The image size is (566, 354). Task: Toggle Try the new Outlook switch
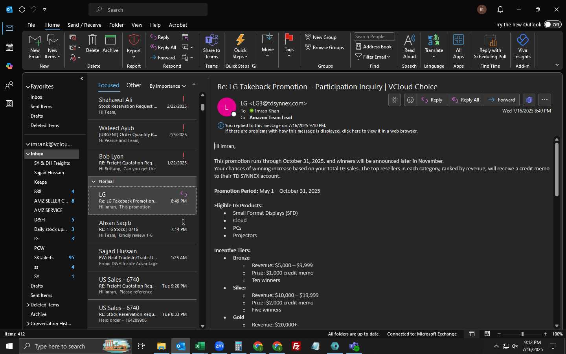coord(553,24)
